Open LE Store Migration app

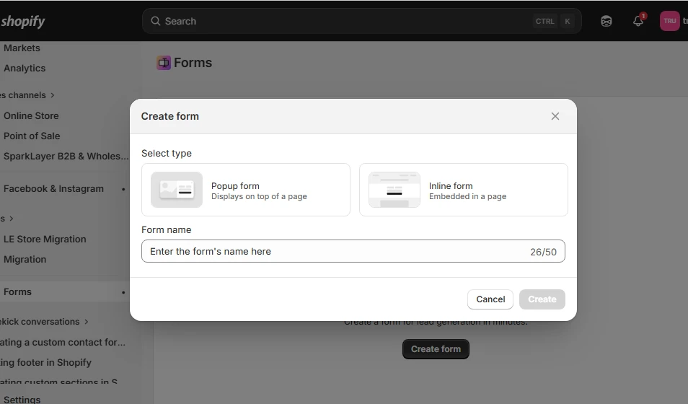(x=45, y=240)
